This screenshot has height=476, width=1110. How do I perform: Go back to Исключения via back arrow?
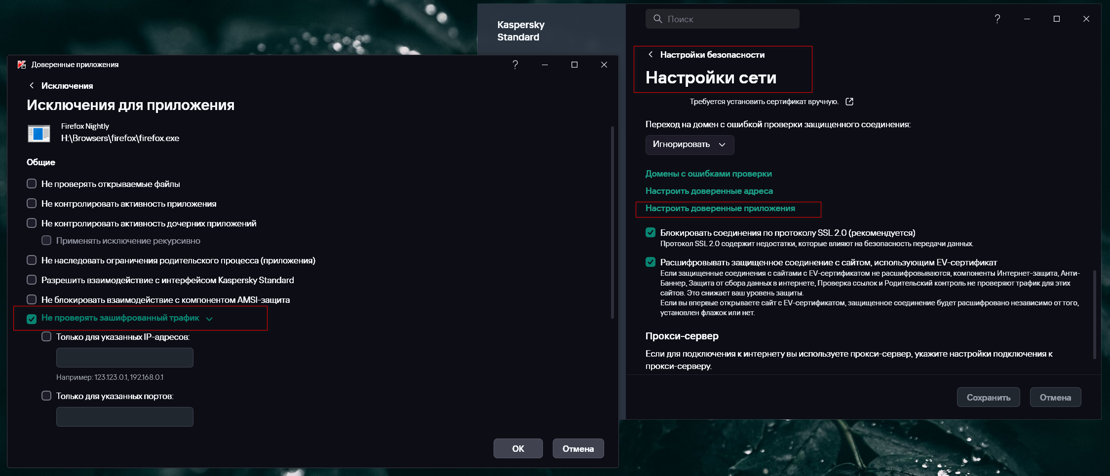pos(32,86)
